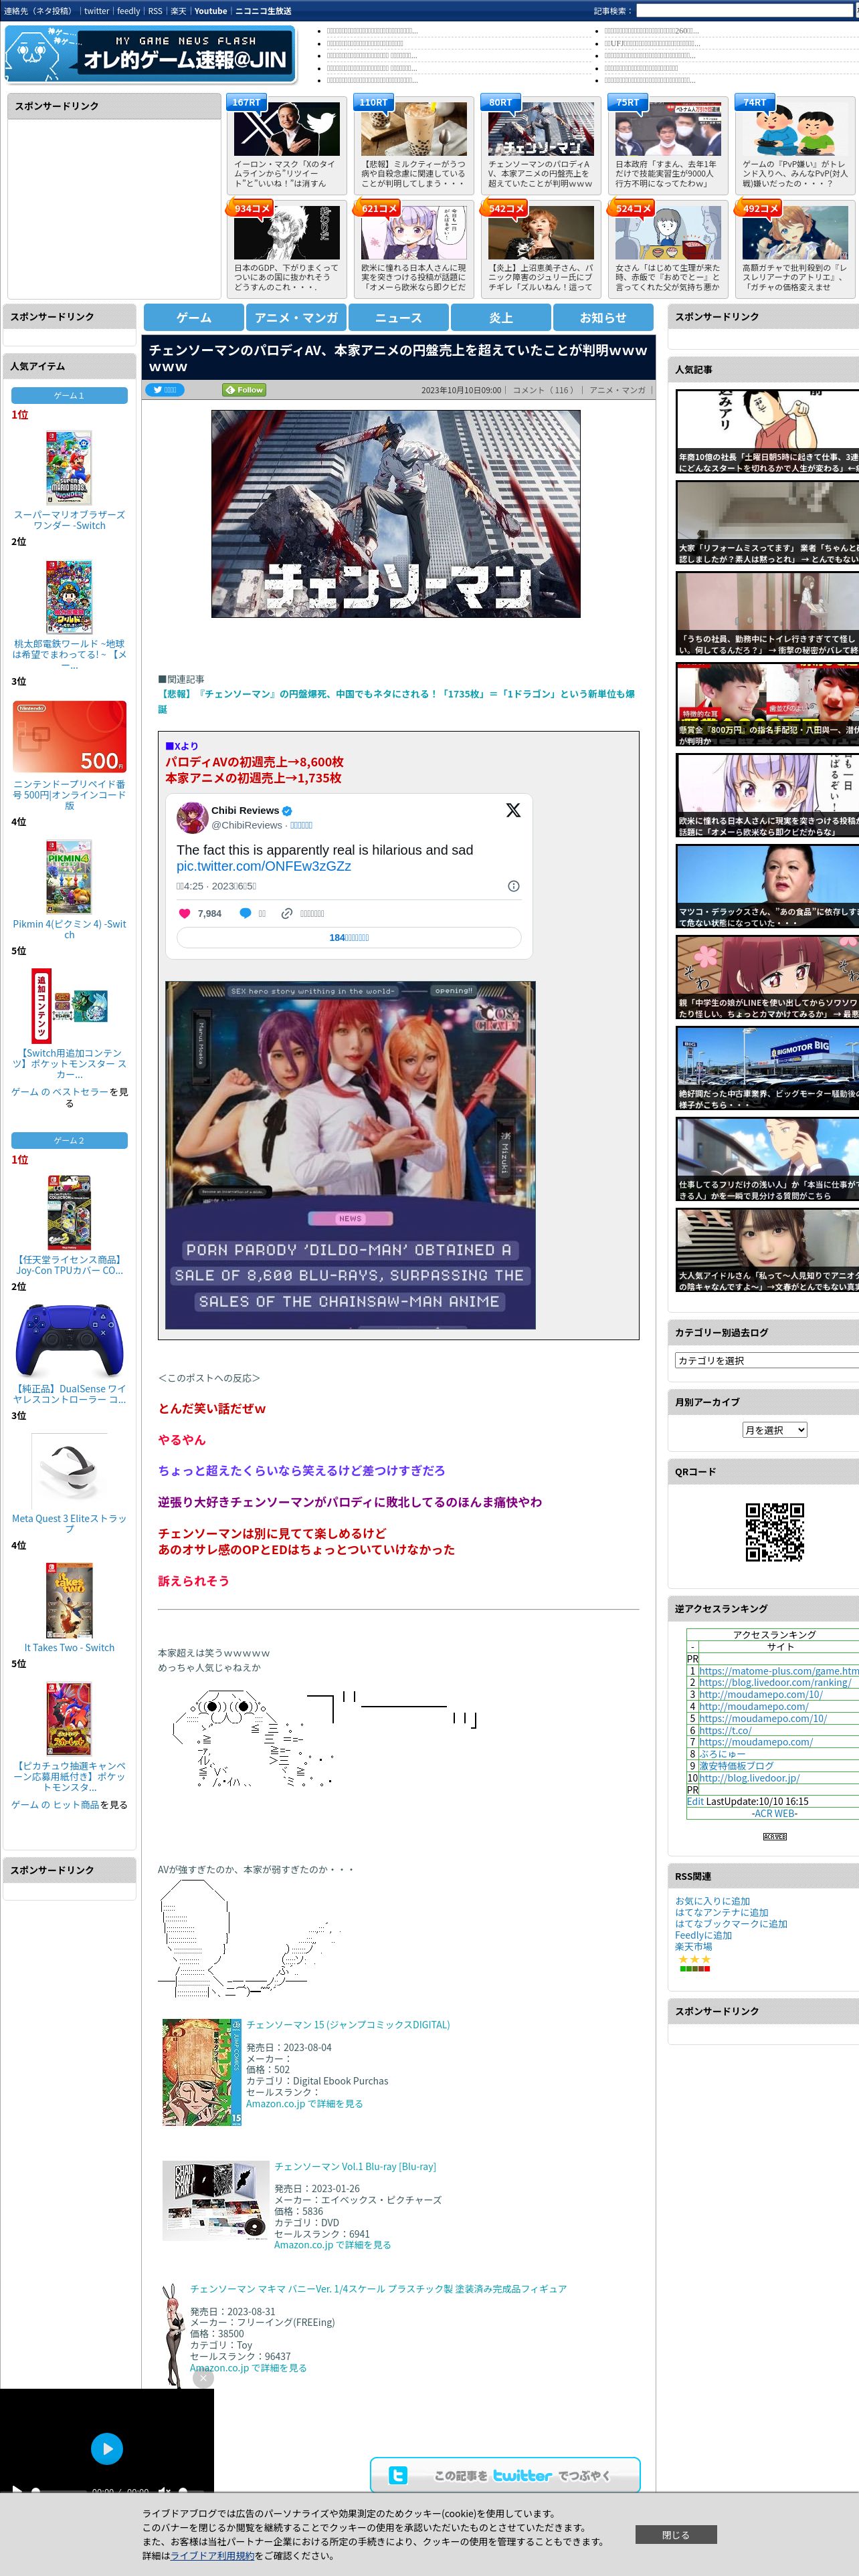Open the マキマ バニーVer. figure product link
859x2576 pixels.
(378, 2288)
